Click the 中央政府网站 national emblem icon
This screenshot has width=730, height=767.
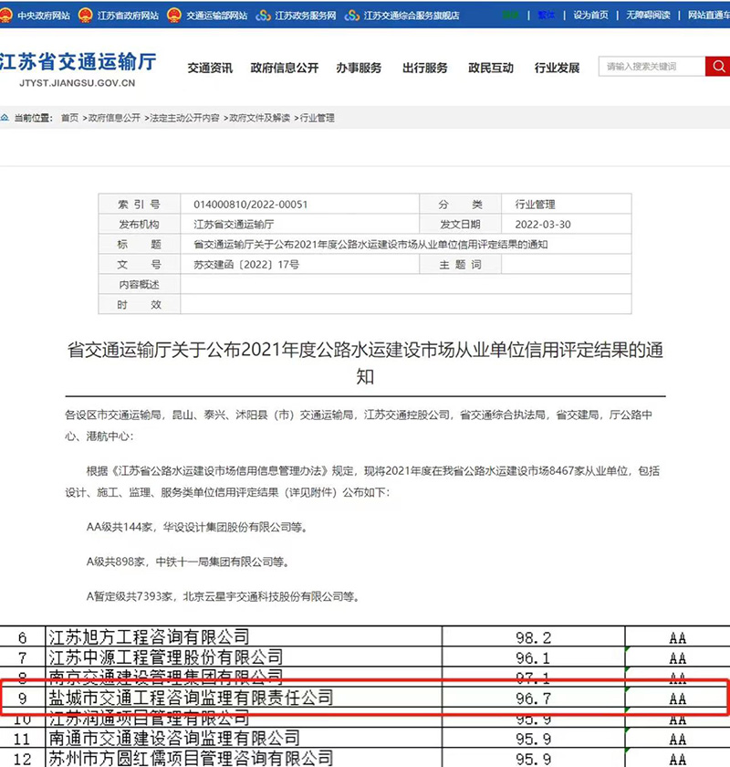pyautogui.click(x=7, y=16)
